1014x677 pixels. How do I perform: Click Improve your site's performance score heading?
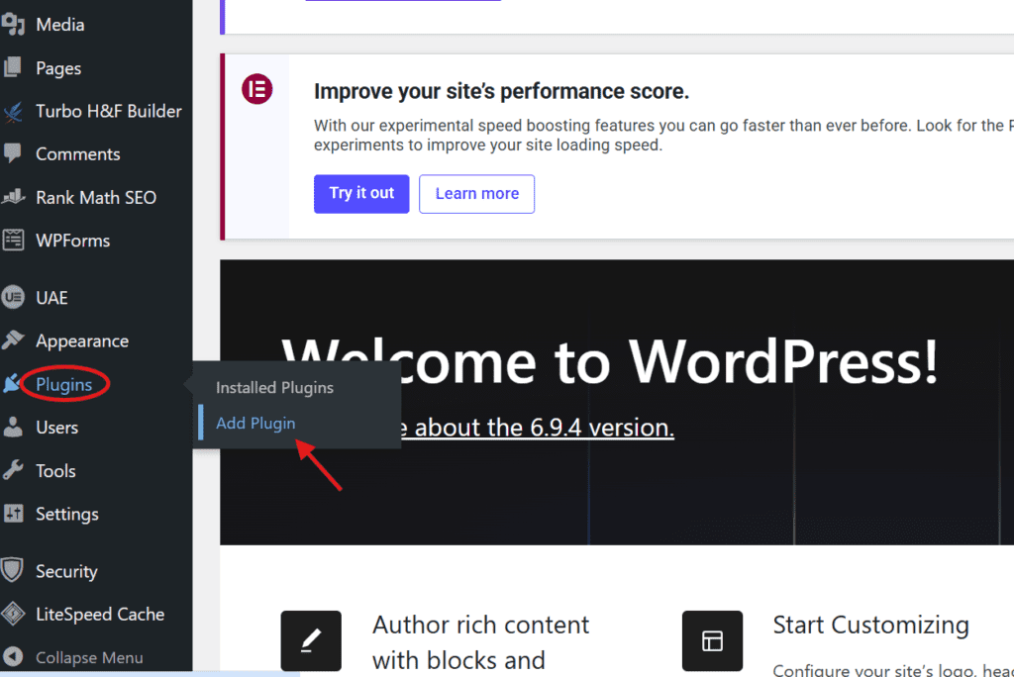(x=502, y=91)
